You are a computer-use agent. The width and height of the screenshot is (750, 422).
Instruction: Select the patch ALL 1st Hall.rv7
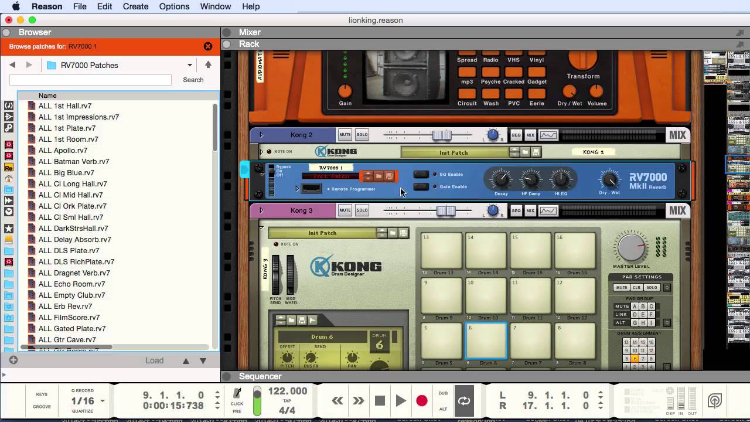[65, 106]
